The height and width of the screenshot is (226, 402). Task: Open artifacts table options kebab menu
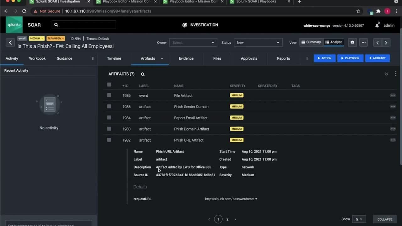395,74
